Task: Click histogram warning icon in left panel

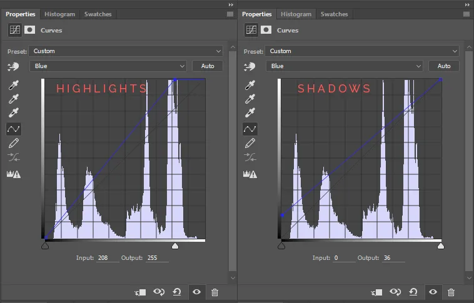Action: pyautogui.click(x=14, y=174)
